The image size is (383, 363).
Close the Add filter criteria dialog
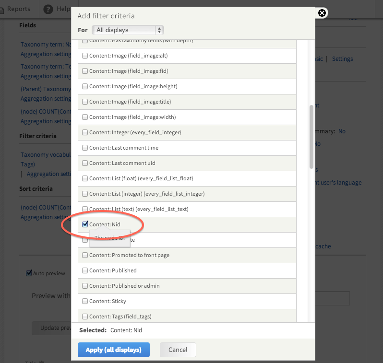[322, 13]
